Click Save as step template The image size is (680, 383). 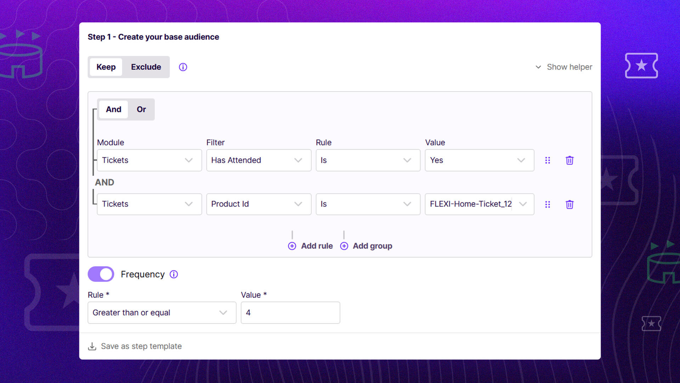(141, 346)
